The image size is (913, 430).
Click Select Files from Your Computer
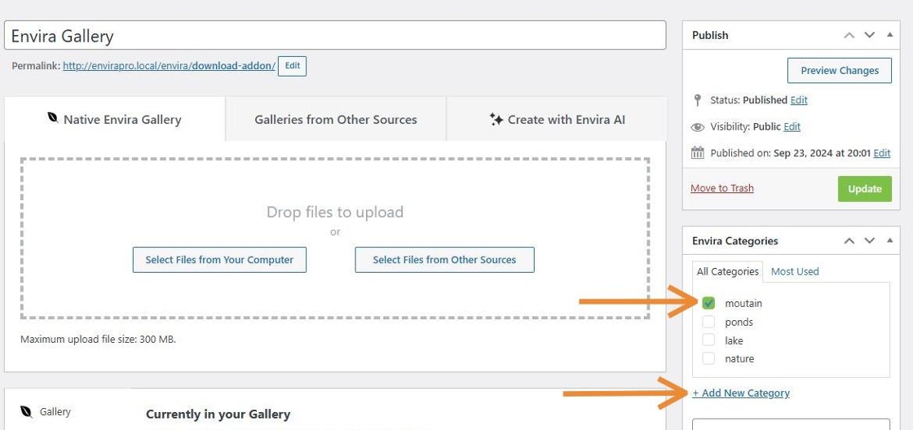pyautogui.click(x=219, y=260)
